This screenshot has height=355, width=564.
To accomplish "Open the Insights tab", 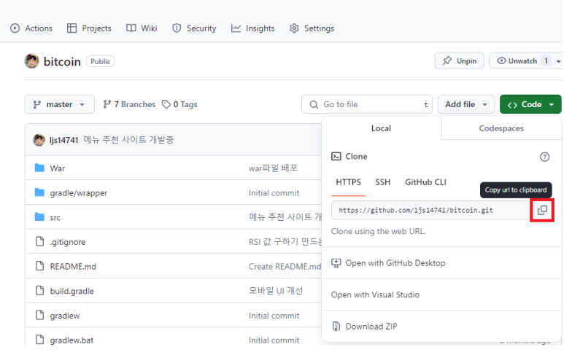I will 253,28.
